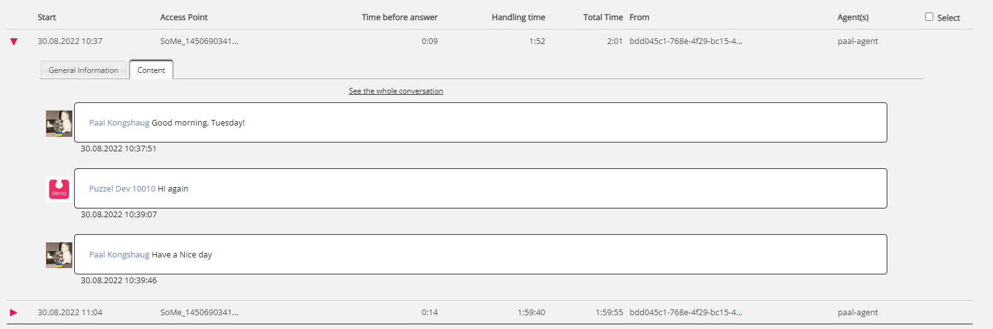Click the From column header
Screen dimensions: 993x329
639,18
